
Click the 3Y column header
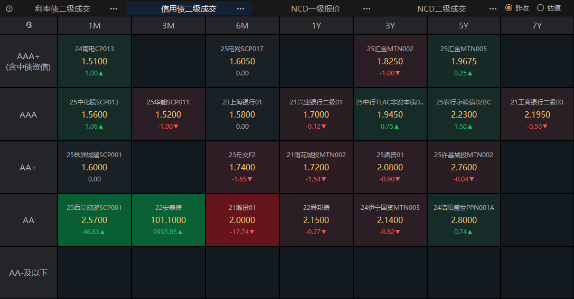(x=390, y=25)
